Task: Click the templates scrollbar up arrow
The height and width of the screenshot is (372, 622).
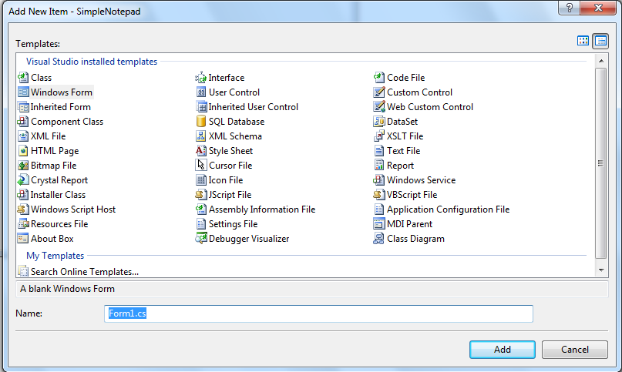Action: [601, 61]
